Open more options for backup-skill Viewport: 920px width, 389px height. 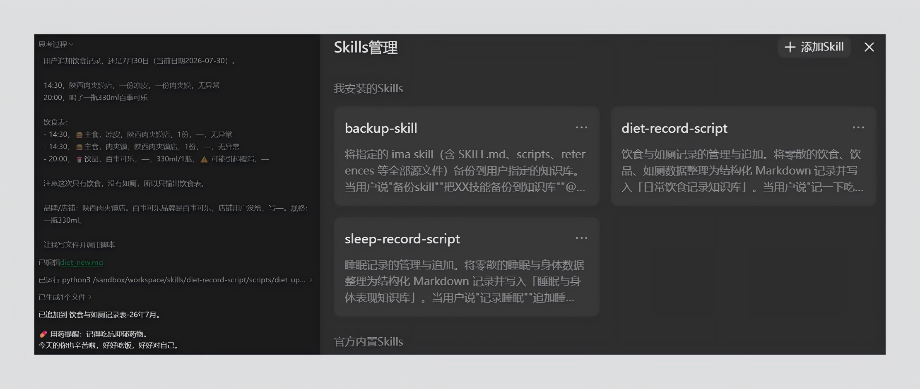[x=581, y=127]
